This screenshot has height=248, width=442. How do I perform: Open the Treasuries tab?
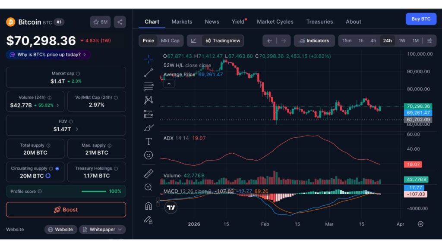[319, 22]
